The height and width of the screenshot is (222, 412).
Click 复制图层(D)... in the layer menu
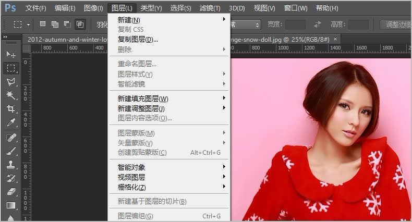[138, 39]
